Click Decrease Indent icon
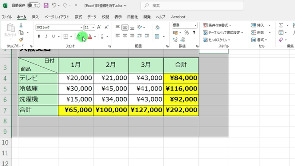Viewport: 295px width, 166px height. pos(139,36)
